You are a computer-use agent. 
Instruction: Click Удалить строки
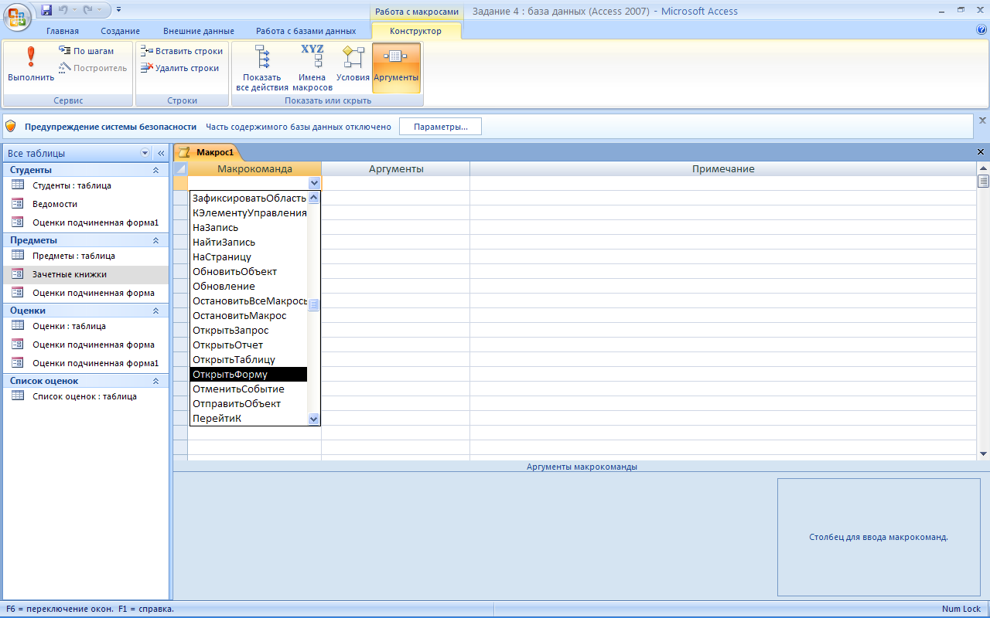pyautogui.click(x=180, y=68)
